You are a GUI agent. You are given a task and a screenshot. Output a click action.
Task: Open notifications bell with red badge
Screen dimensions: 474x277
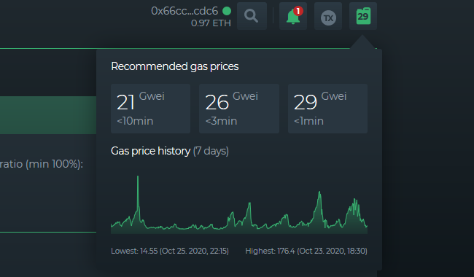(293, 16)
